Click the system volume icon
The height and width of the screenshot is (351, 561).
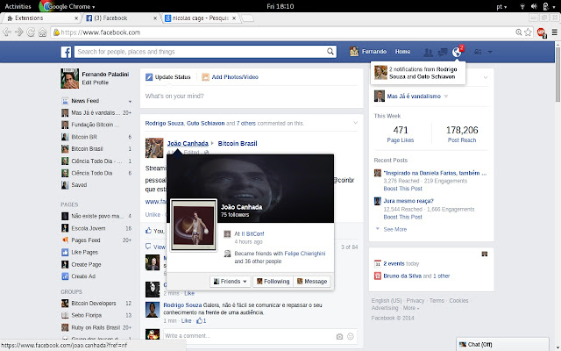click(534, 6)
